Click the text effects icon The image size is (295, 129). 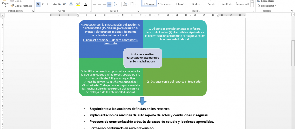pos(71,4)
